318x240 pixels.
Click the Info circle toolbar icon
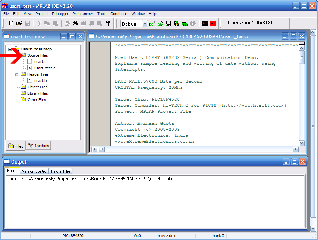(x=193, y=24)
